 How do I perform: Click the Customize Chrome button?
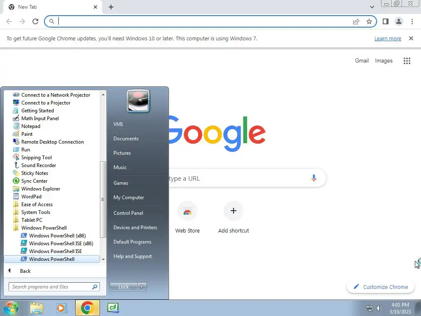click(380, 287)
